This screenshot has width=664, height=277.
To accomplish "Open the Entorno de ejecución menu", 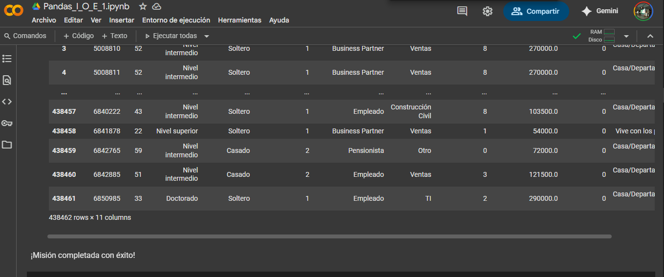I will [176, 20].
